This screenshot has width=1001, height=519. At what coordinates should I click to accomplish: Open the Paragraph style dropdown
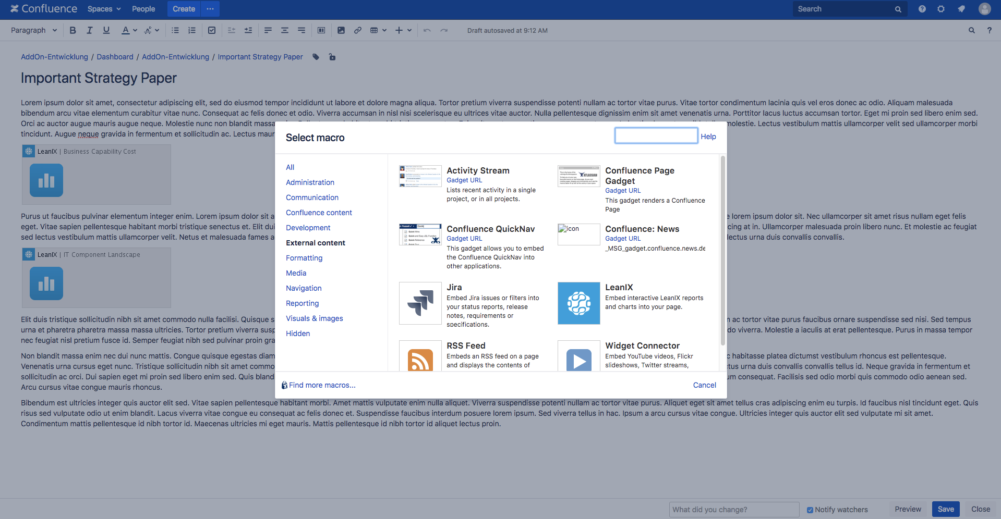[34, 30]
